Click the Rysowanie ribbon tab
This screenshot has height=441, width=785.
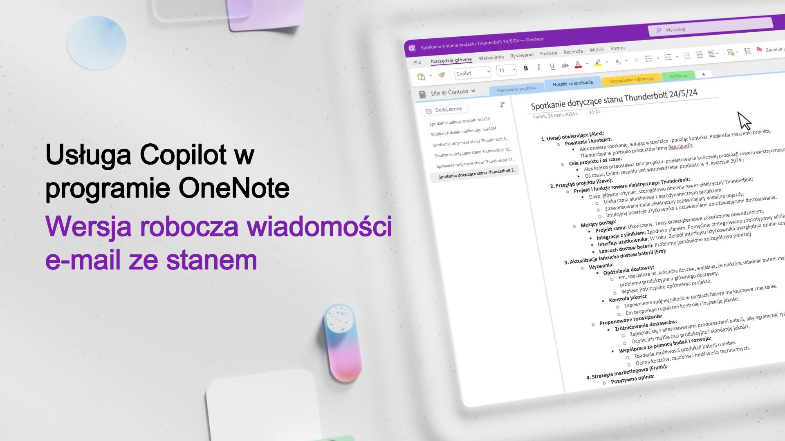tap(521, 52)
